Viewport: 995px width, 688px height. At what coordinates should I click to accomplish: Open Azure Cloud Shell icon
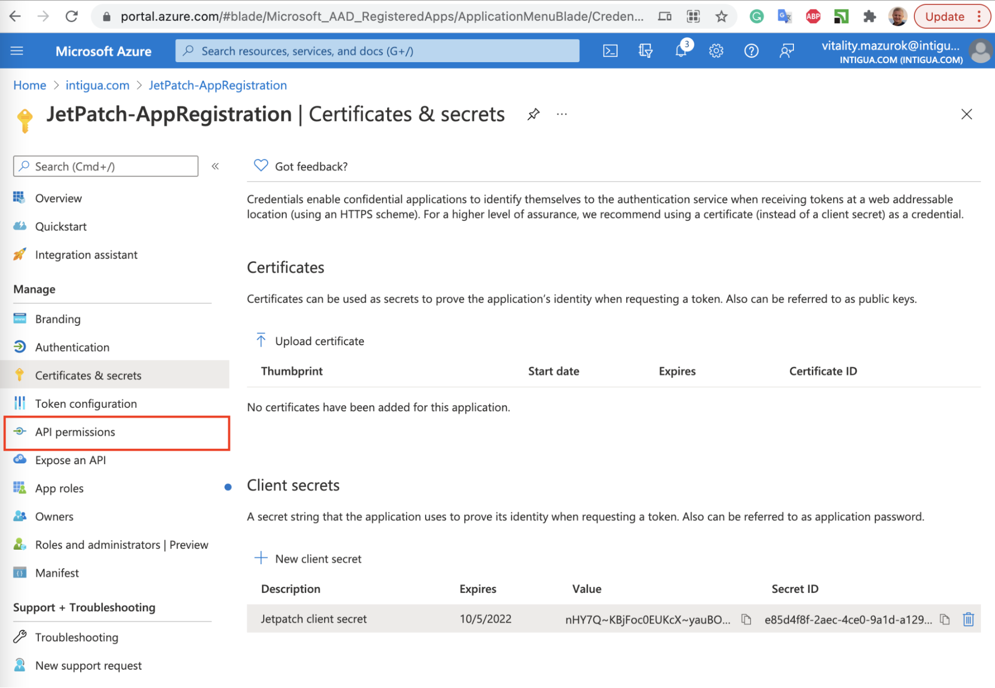coord(610,51)
